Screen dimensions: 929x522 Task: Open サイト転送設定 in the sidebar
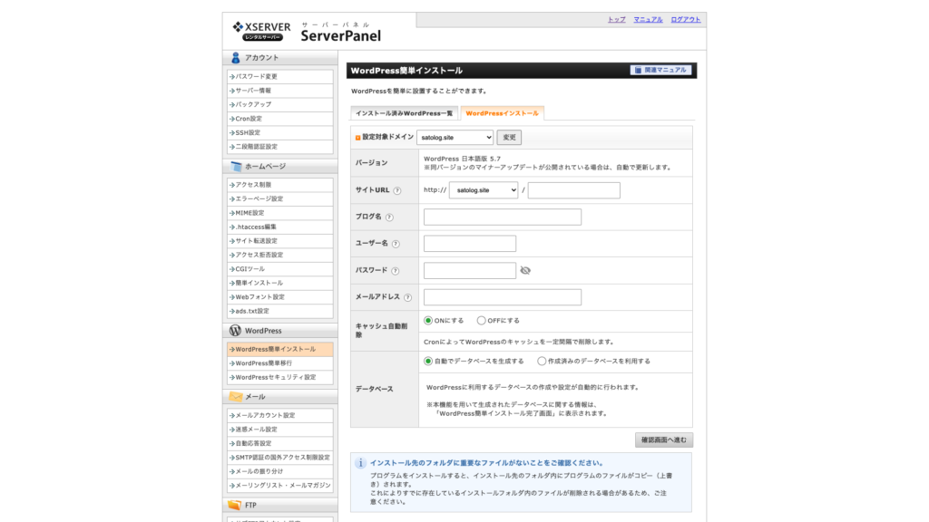click(x=279, y=241)
